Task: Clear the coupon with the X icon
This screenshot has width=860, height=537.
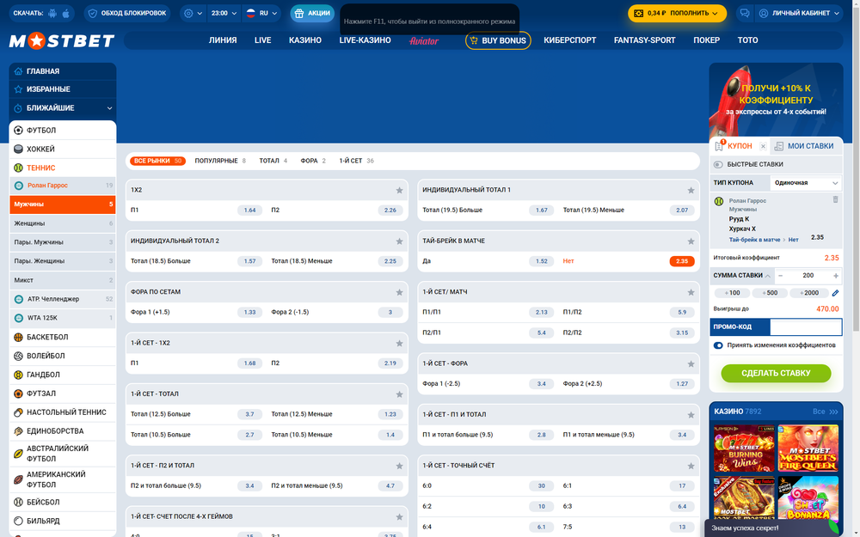Action: tap(763, 146)
